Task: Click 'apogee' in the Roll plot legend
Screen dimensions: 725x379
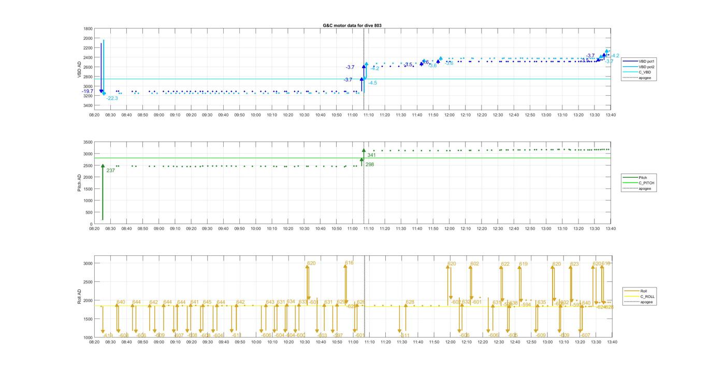Action: 647,302
